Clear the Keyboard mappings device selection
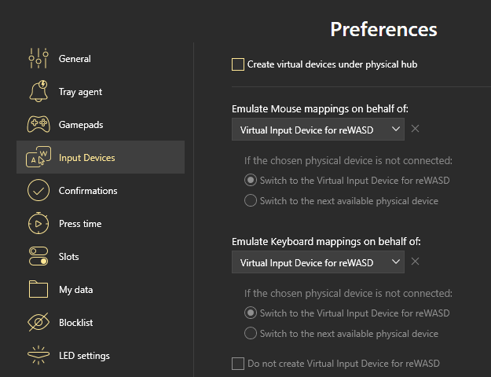491x377 pixels. click(x=416, y=262)
